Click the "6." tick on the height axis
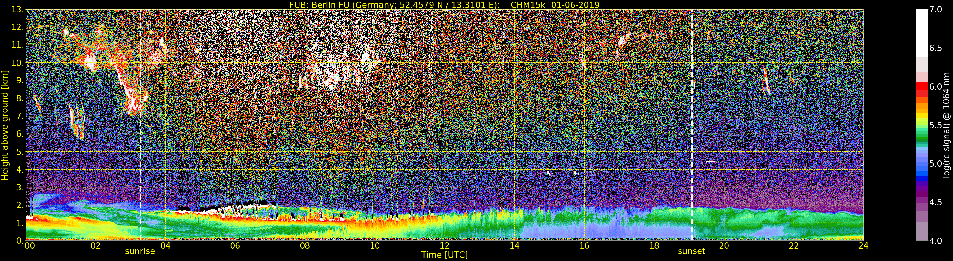The image size is (953, 261). pos(20,134)
